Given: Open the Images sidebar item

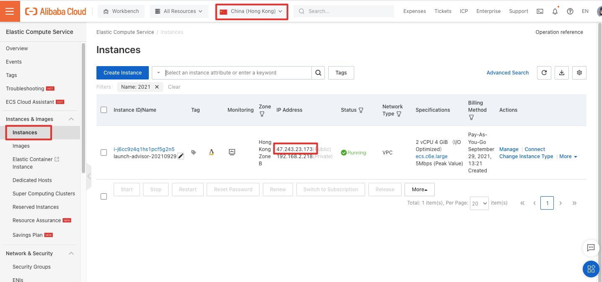Looking at the screenshot, I should 21,146.
